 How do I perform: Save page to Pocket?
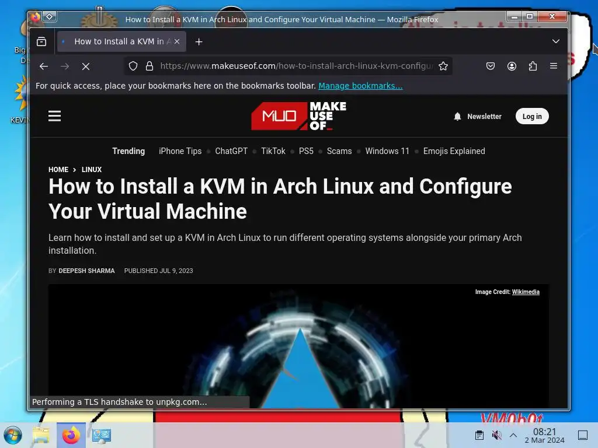491,66
